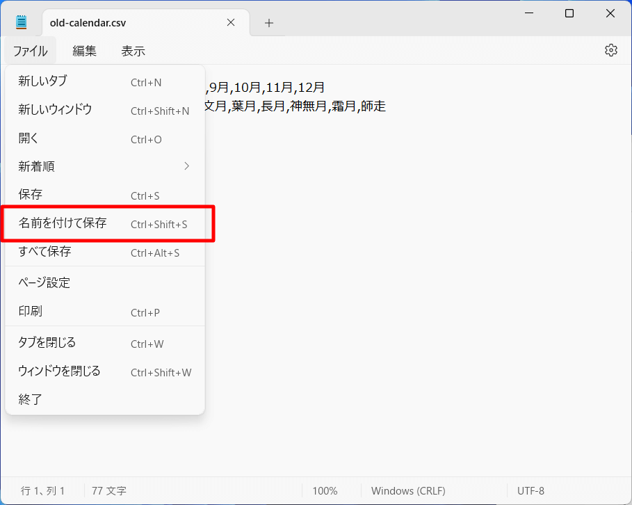The image size is (632, 505).
Task: Select 印刷 to print the document
Action: 104,312
